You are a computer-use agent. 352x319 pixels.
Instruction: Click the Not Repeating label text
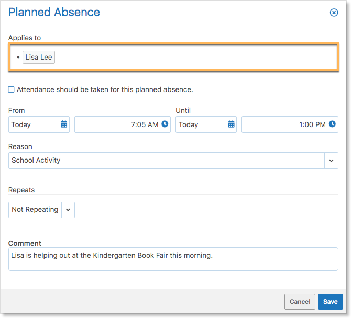click(x=35, y=209)
